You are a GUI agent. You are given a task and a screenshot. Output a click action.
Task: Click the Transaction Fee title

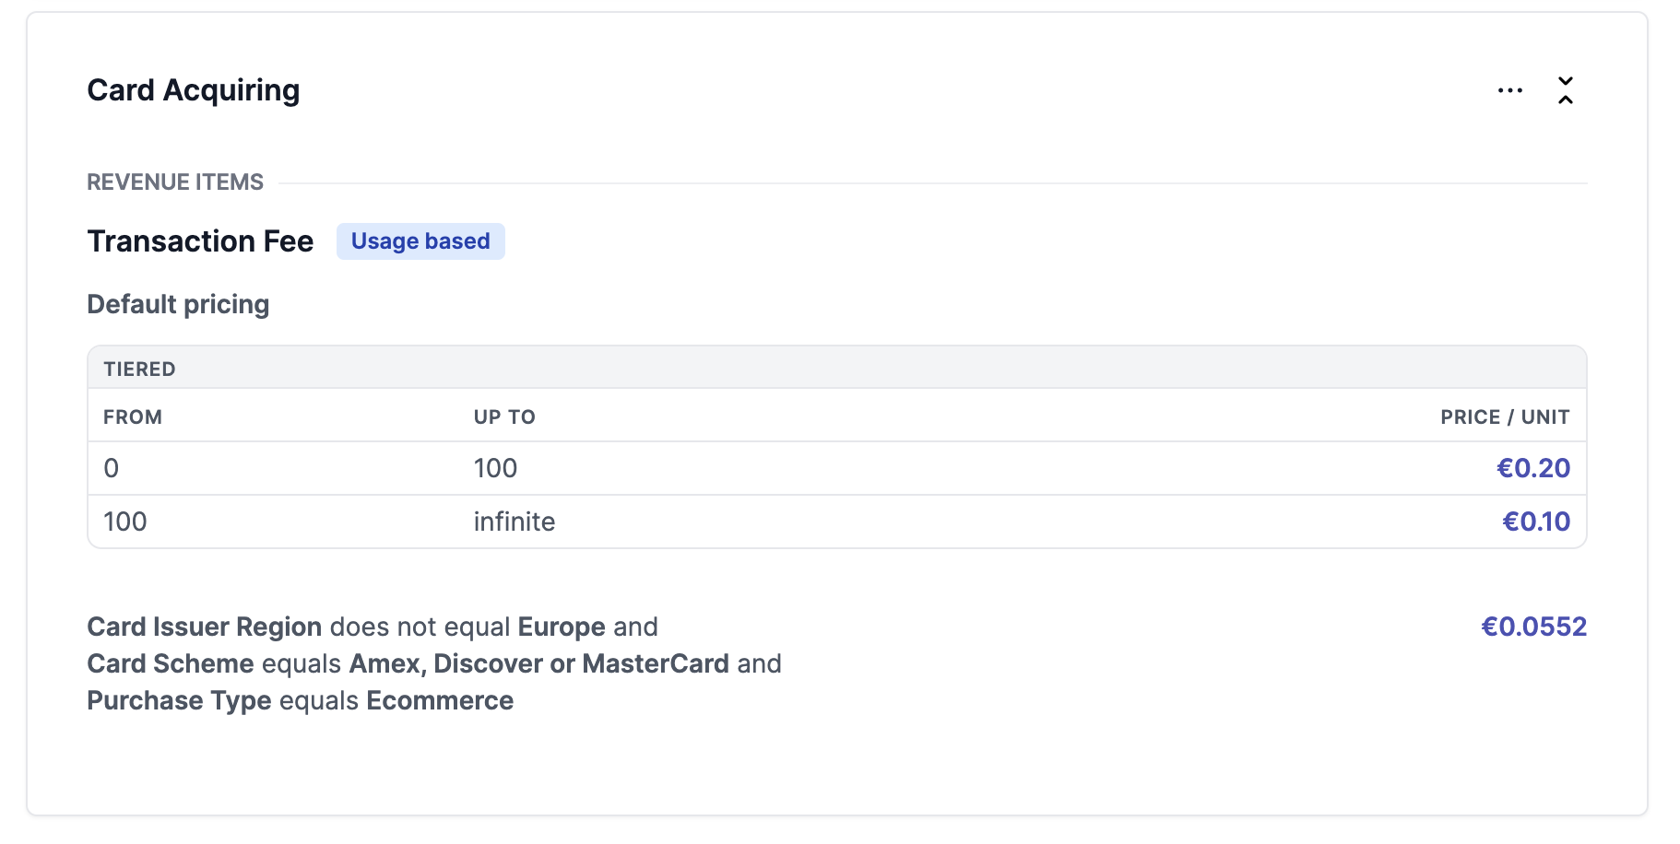click(200, 241)
